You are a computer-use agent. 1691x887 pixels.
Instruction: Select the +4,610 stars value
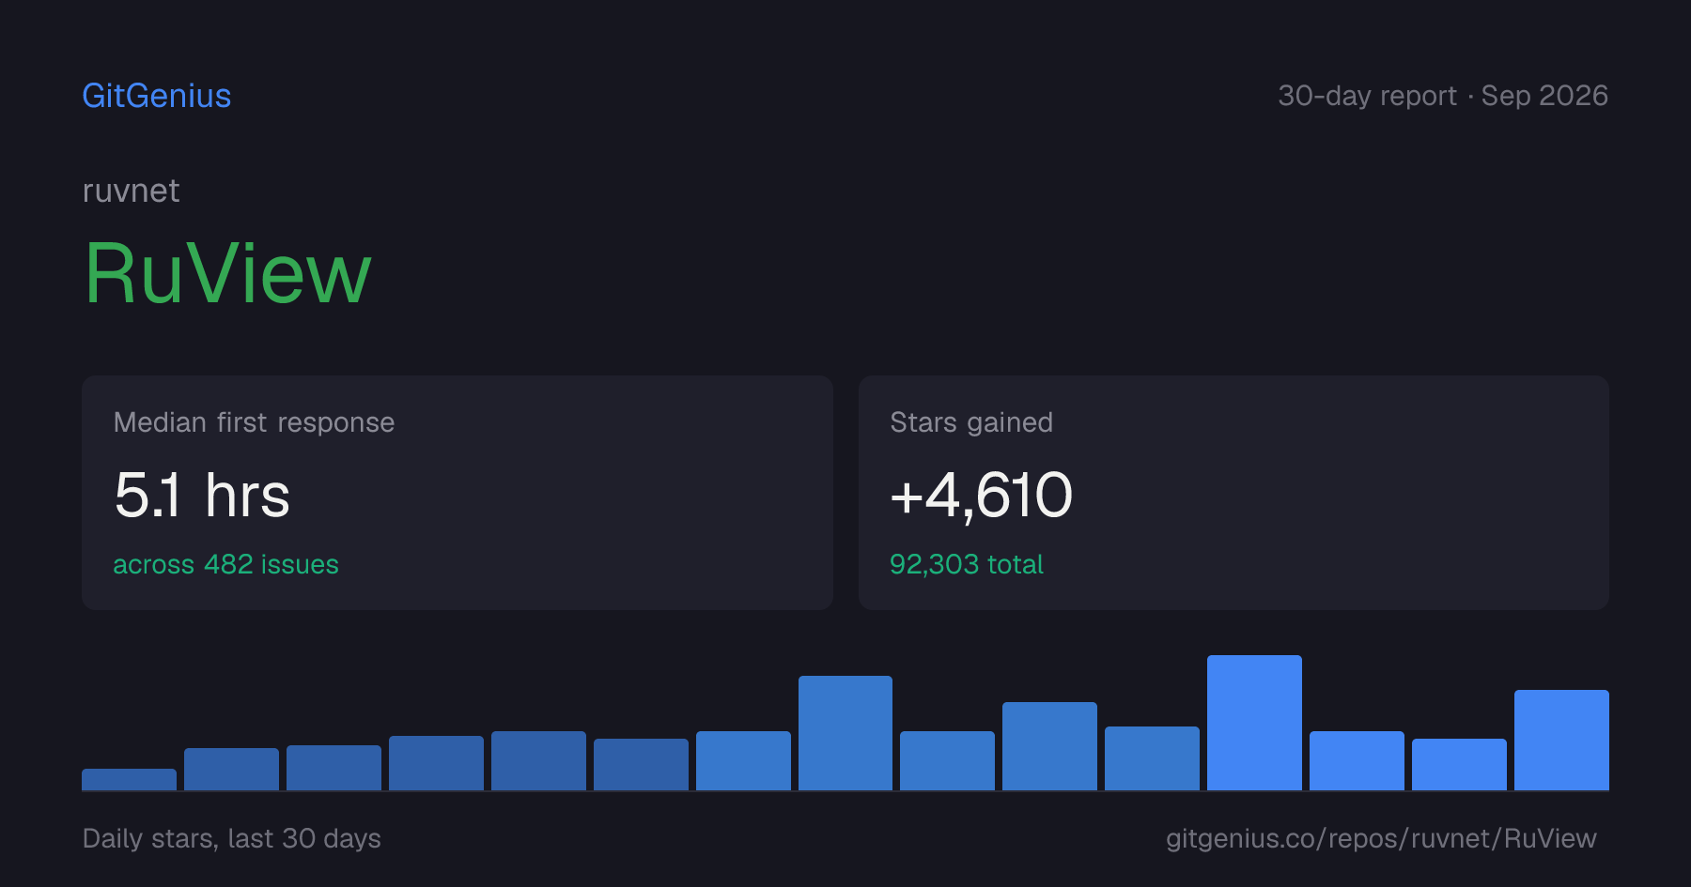pyautogui.click(x=981, y=495)
